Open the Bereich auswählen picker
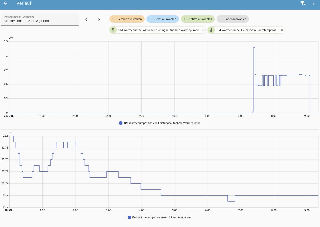The image size is (320, 227). (127, 19)
